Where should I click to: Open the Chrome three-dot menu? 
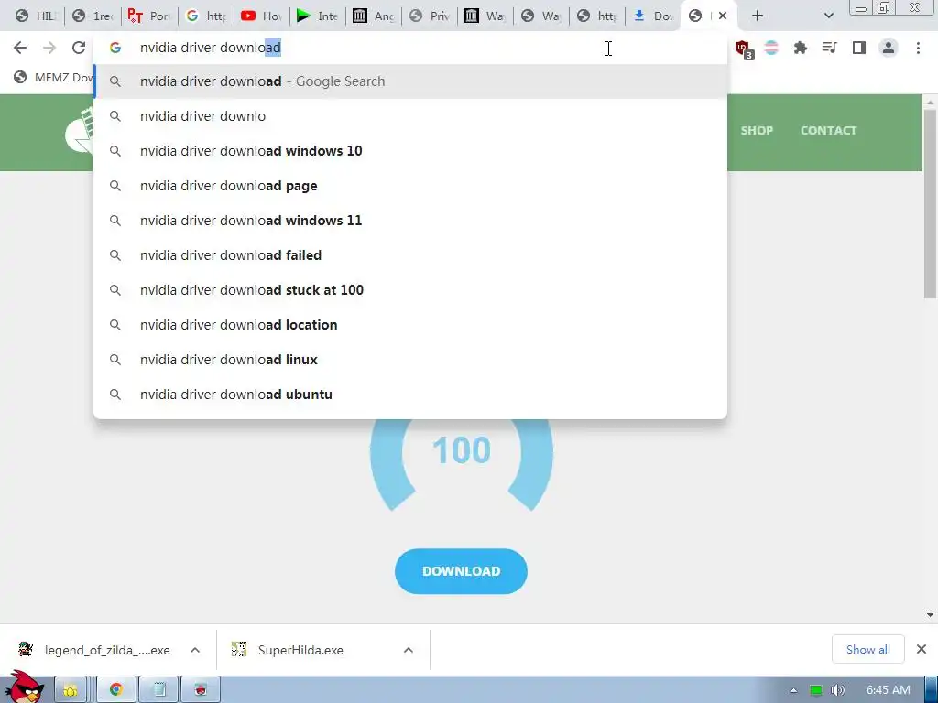click(x=918, y=48)
